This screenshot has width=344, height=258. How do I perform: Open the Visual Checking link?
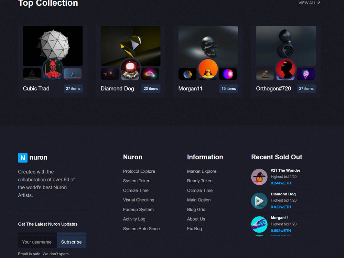click(138, 200)
